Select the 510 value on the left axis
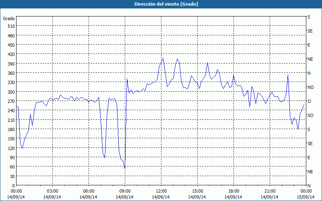322x201 pixels. pos(11,26)
